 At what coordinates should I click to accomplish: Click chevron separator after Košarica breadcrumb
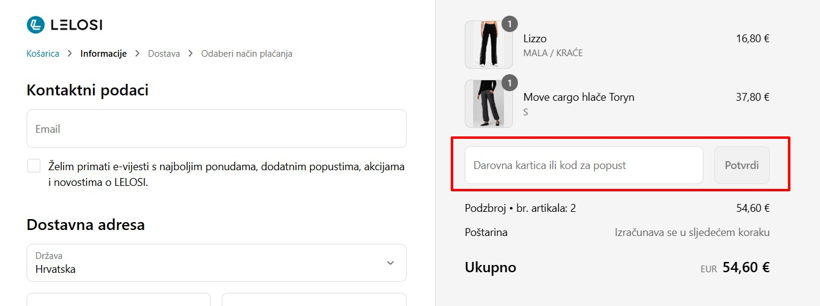tap(70, 54)
